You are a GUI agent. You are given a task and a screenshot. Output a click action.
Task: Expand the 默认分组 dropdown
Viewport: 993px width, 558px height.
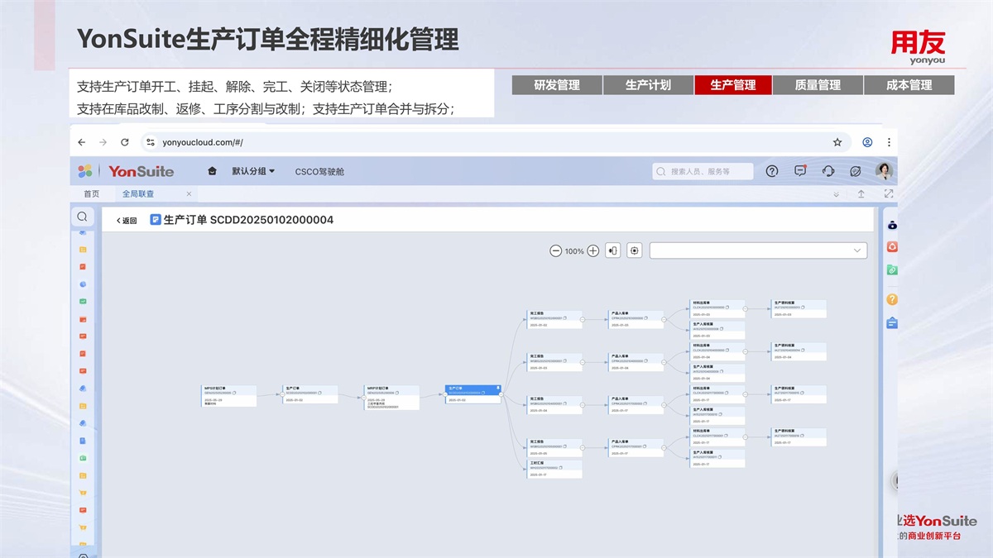coord(253,171)
